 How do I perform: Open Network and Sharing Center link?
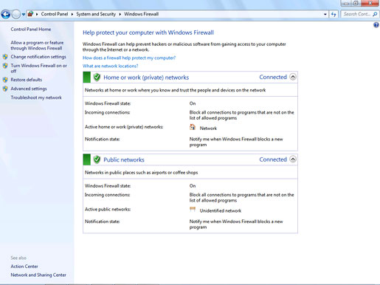click(38, 275)
